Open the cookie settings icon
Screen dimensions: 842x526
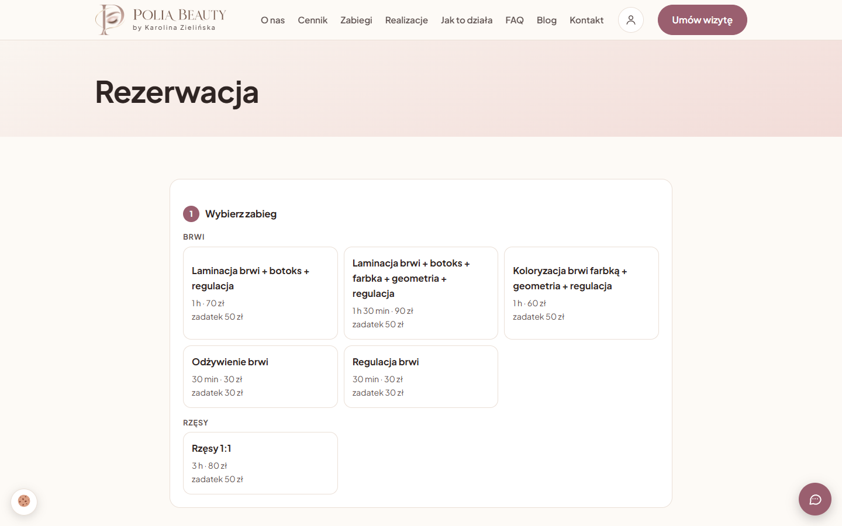(24, 501)
